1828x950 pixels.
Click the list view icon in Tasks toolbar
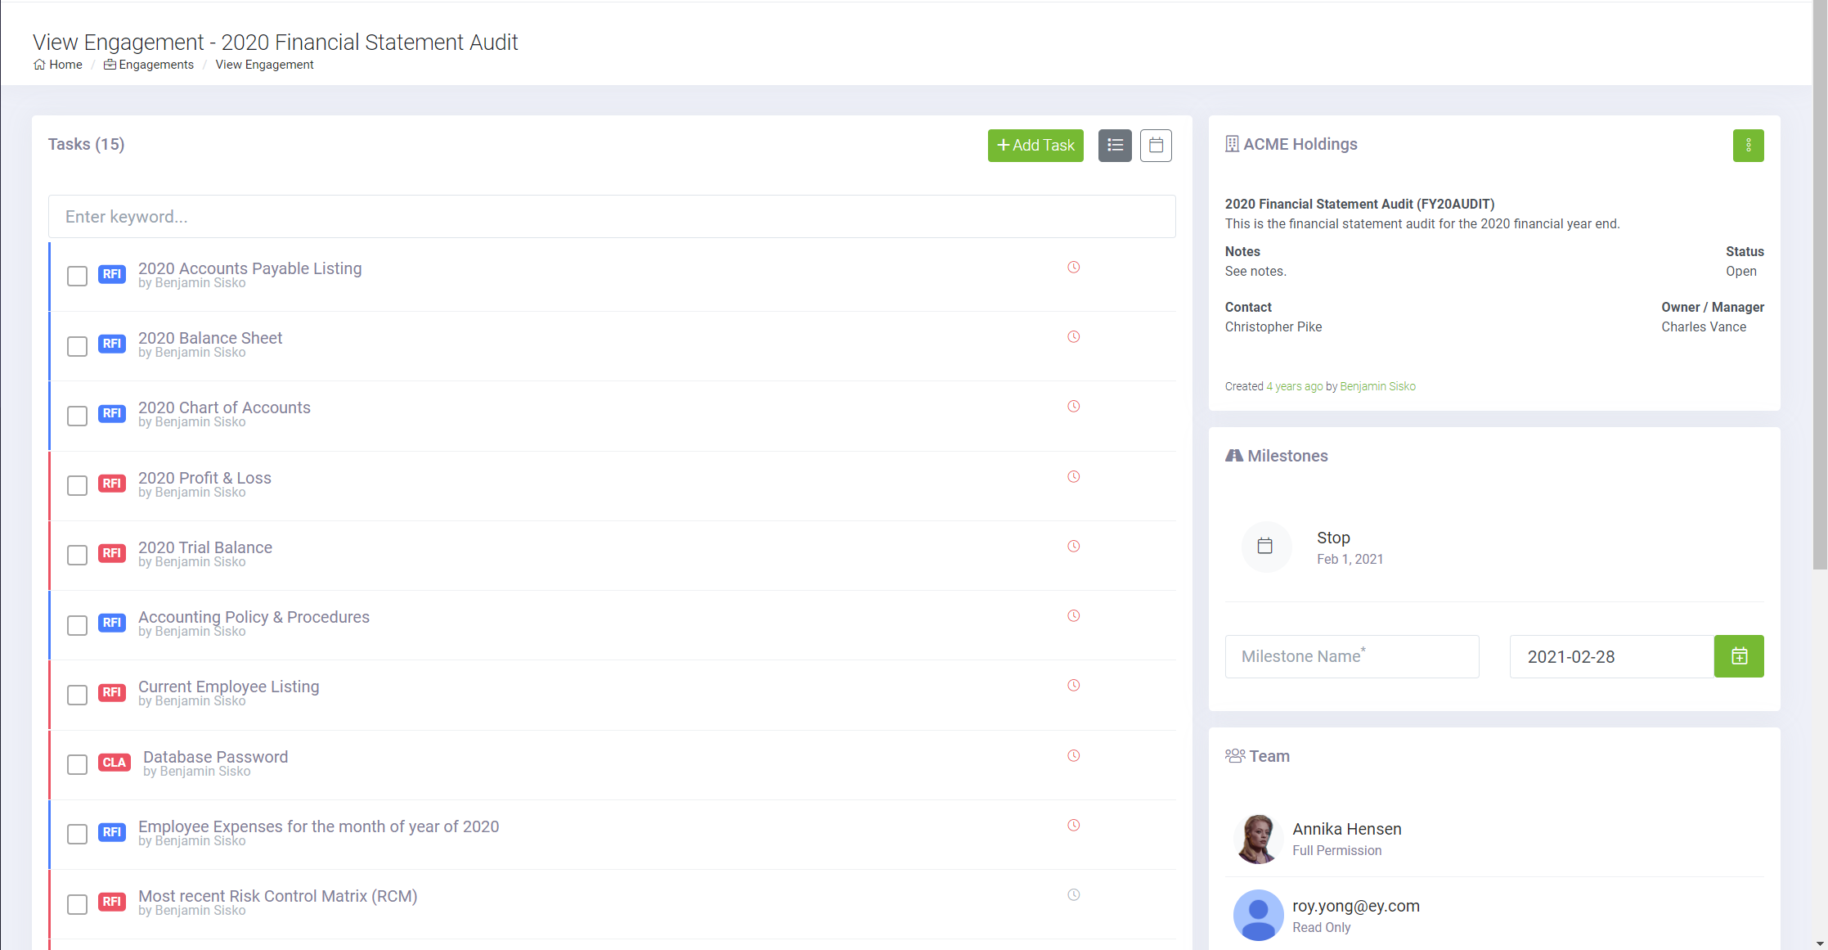tap(1113, 145)
